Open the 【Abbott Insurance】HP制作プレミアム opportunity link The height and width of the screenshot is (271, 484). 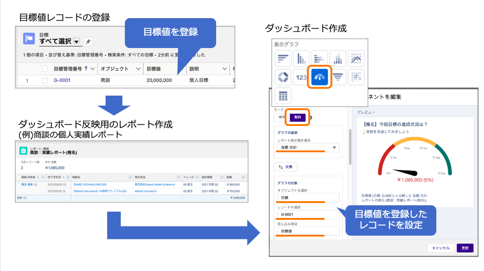100,191
